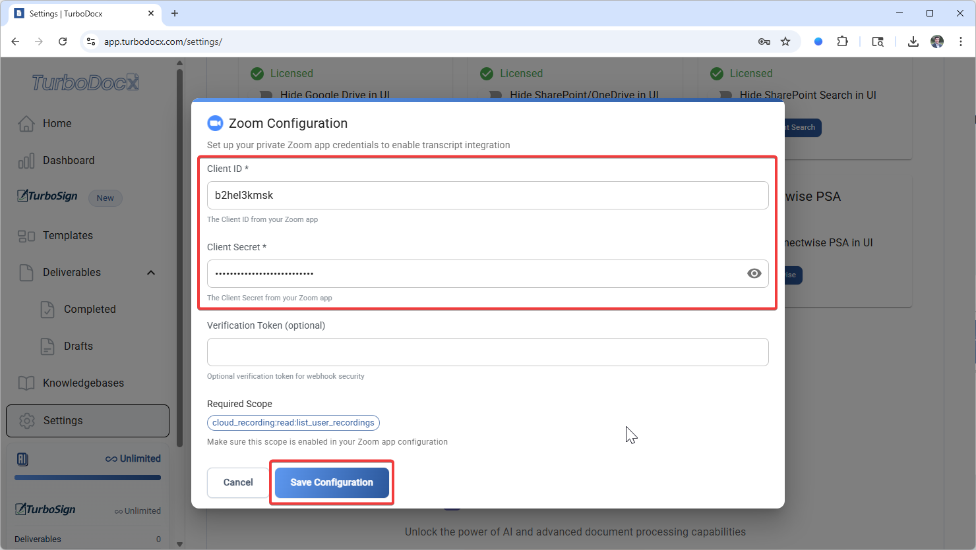
Task: Go back in browser history
Action: [x=15, y=41]
